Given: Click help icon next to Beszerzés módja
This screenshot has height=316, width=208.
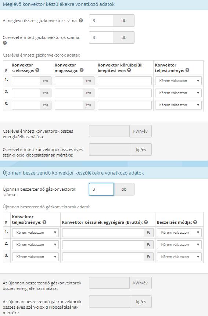Looking at the screenshot, I should 195,222.
